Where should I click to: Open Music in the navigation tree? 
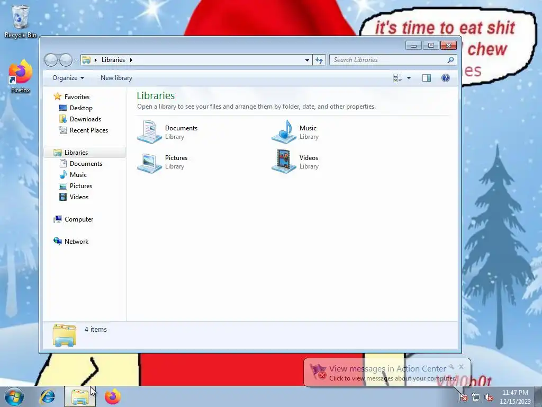pos(78,175)
